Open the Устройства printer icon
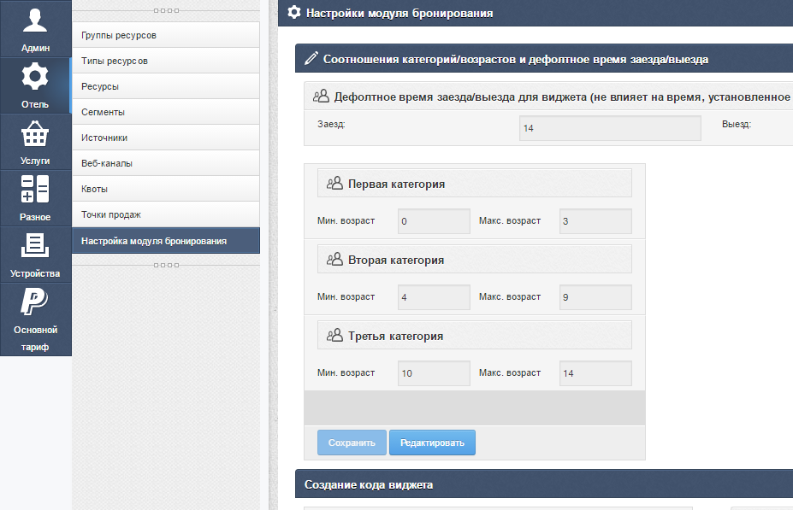Viewport: 793px width, 510px height. pyautogui.click(x=35, y=246)
